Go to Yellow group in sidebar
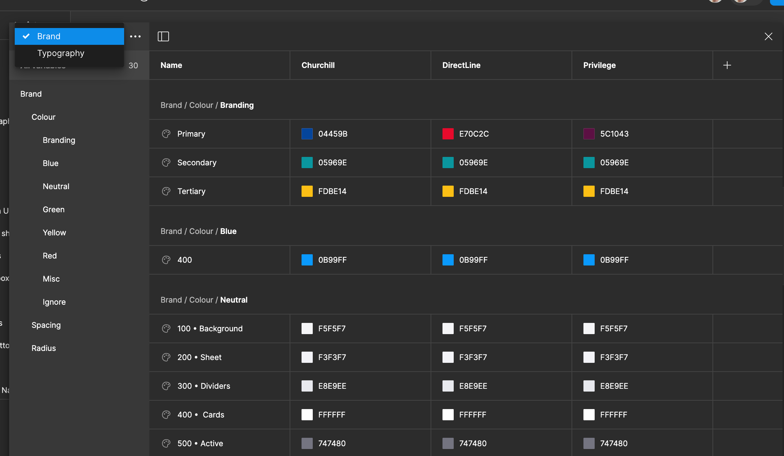Viewport: 784px width, 456px height. click(54, 233)
